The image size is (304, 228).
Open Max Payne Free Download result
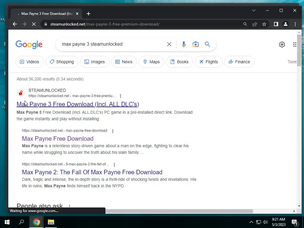[58, 138]
